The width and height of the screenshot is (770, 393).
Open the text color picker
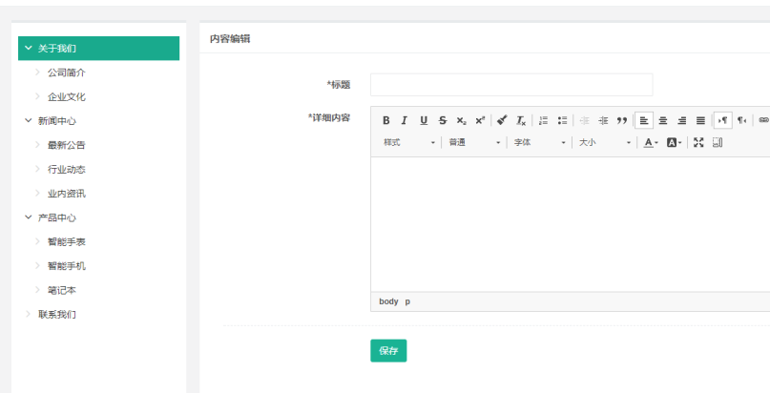tap(650, 142)
